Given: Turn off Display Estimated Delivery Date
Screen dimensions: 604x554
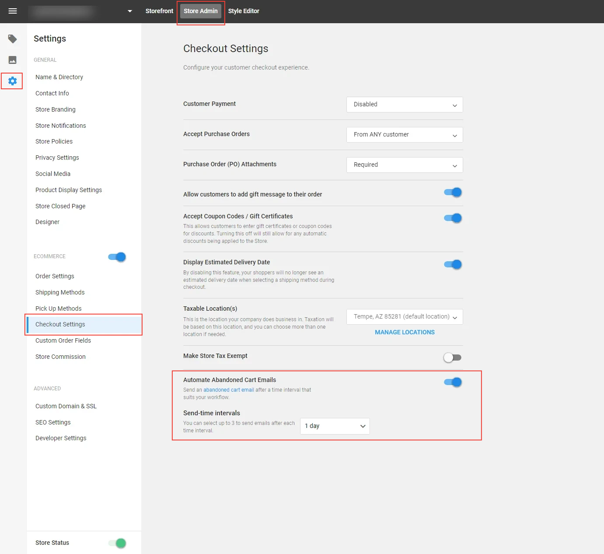Looking at the screenshot, I should click(x=453, y=264).
